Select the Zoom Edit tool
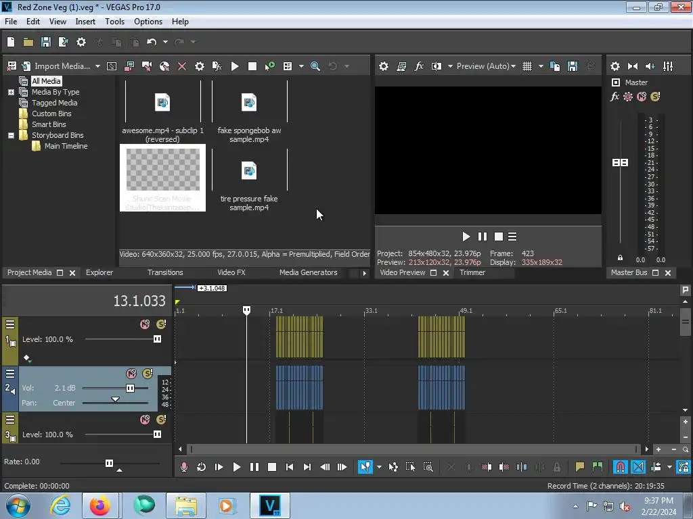 click(x=428, y=467)
